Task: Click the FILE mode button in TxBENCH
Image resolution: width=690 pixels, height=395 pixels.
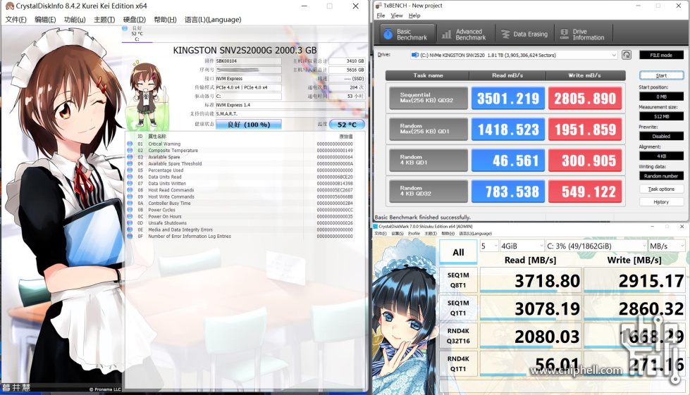Action: tap(661, 55)
